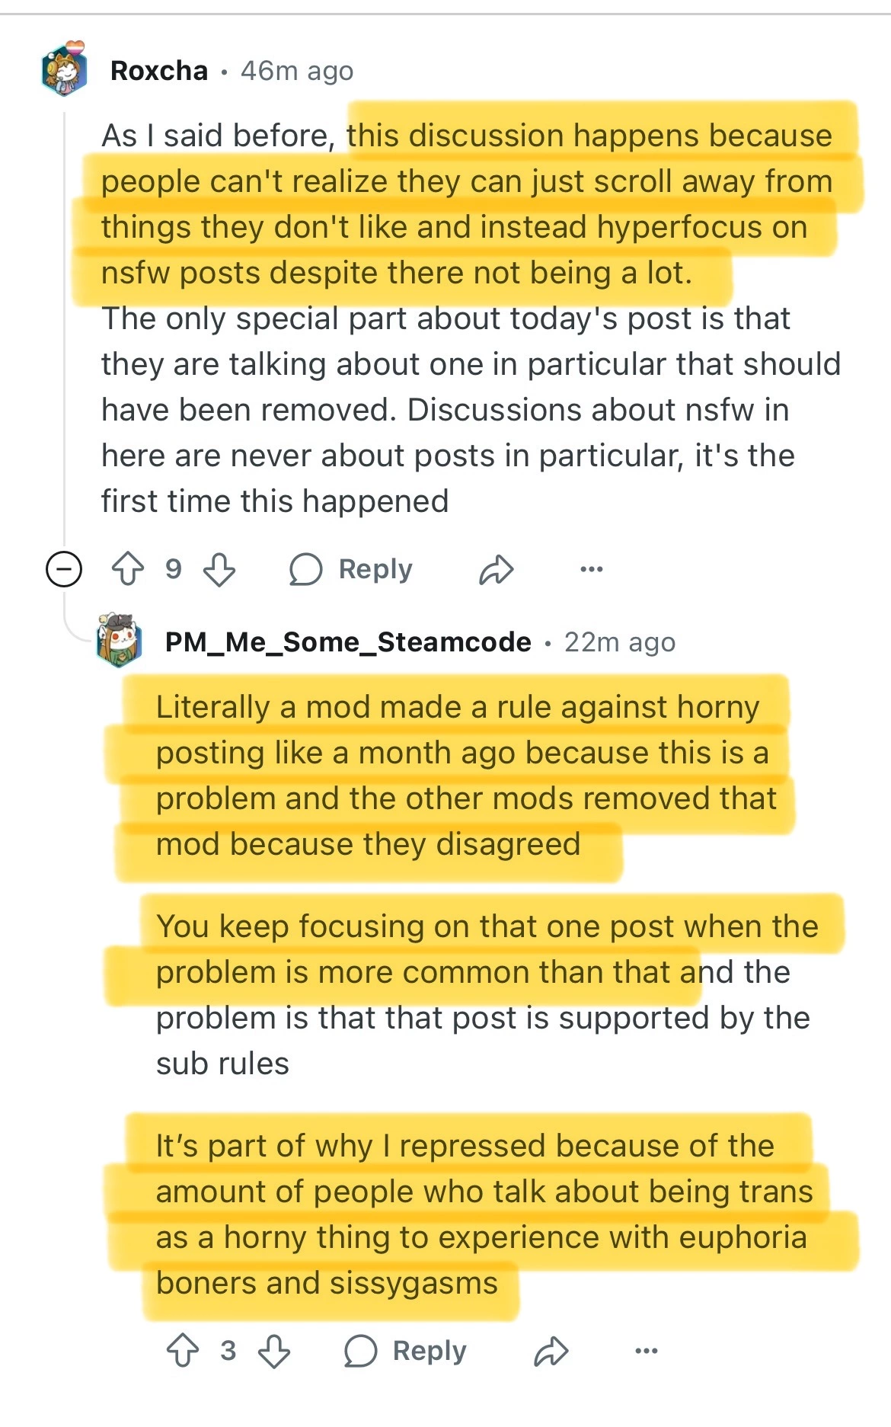Downvote Roxcha's comment

click(x=219, y=569)
